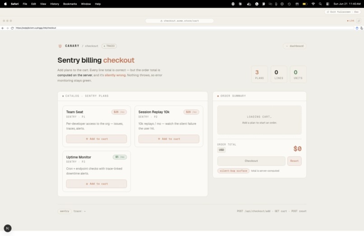Click the $0 order total amount
This screenshot has width=364, height=236.
pyautogui.click(x=297, y=149)
